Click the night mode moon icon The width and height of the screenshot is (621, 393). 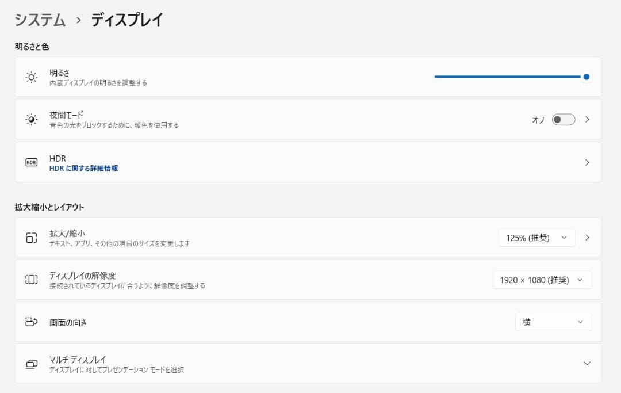tap(32, 119)
